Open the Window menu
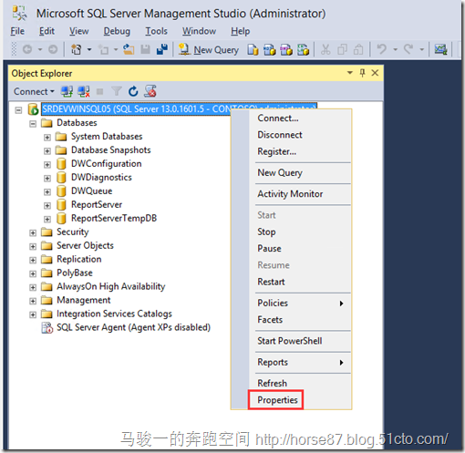Screen dimensions: 465x453 [x=199, y=31]
